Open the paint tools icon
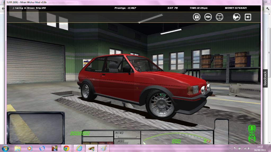This screenshot has height=152, width=271. (x=237, y=17)
